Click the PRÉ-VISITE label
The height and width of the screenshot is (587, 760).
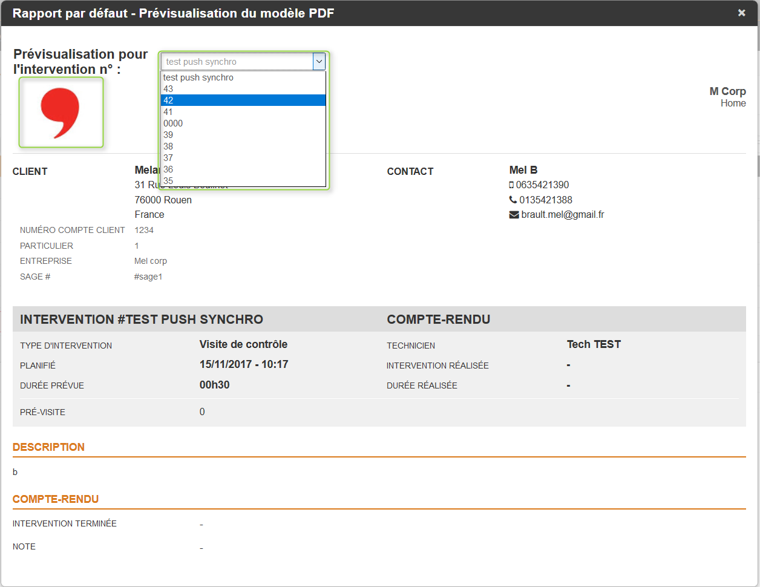pyautogui.click(x=42, y=412)
